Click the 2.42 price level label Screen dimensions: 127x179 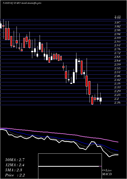[x=117, y=80]
